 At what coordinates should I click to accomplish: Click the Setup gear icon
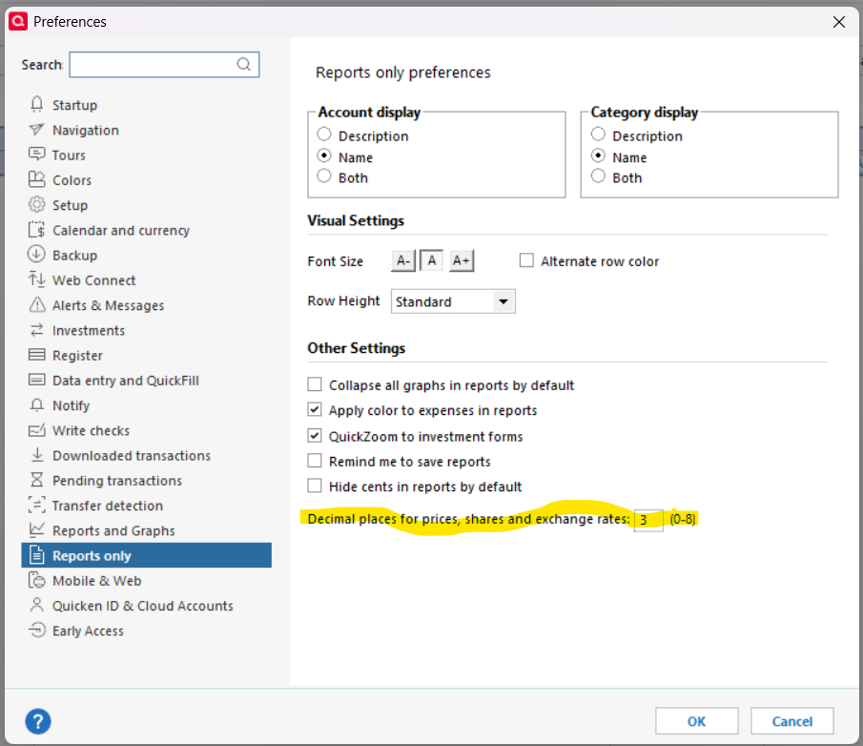(36, 204)
